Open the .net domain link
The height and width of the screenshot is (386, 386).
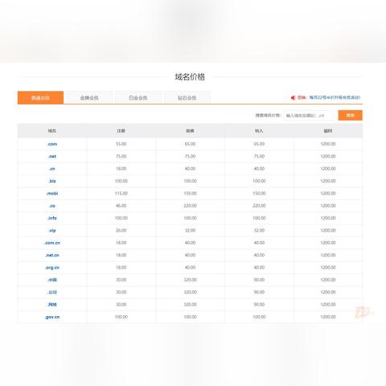tap(52, 156)
